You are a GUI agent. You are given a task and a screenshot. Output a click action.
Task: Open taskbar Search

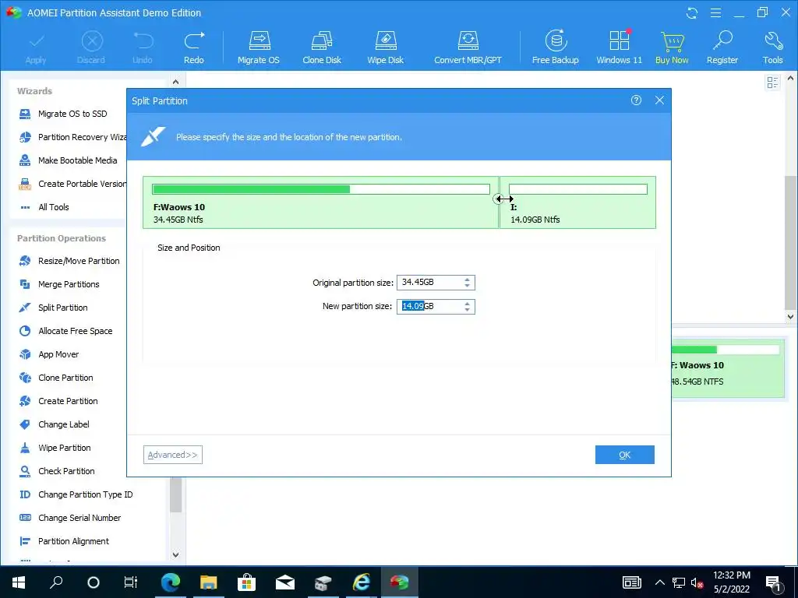tap(56, 582)
